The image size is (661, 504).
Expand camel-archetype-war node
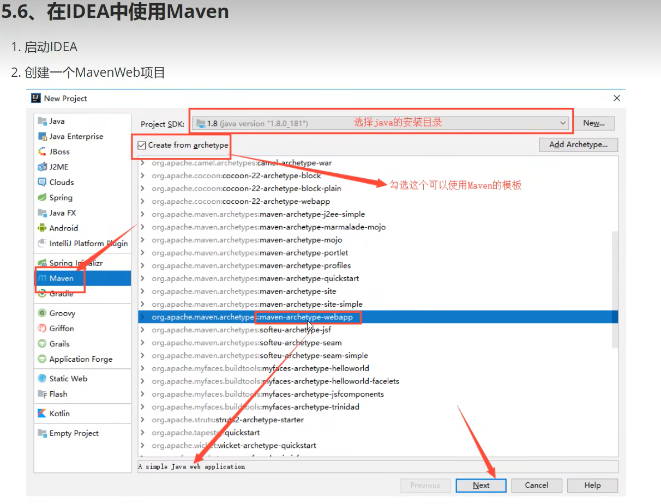[x=143, y=163]
